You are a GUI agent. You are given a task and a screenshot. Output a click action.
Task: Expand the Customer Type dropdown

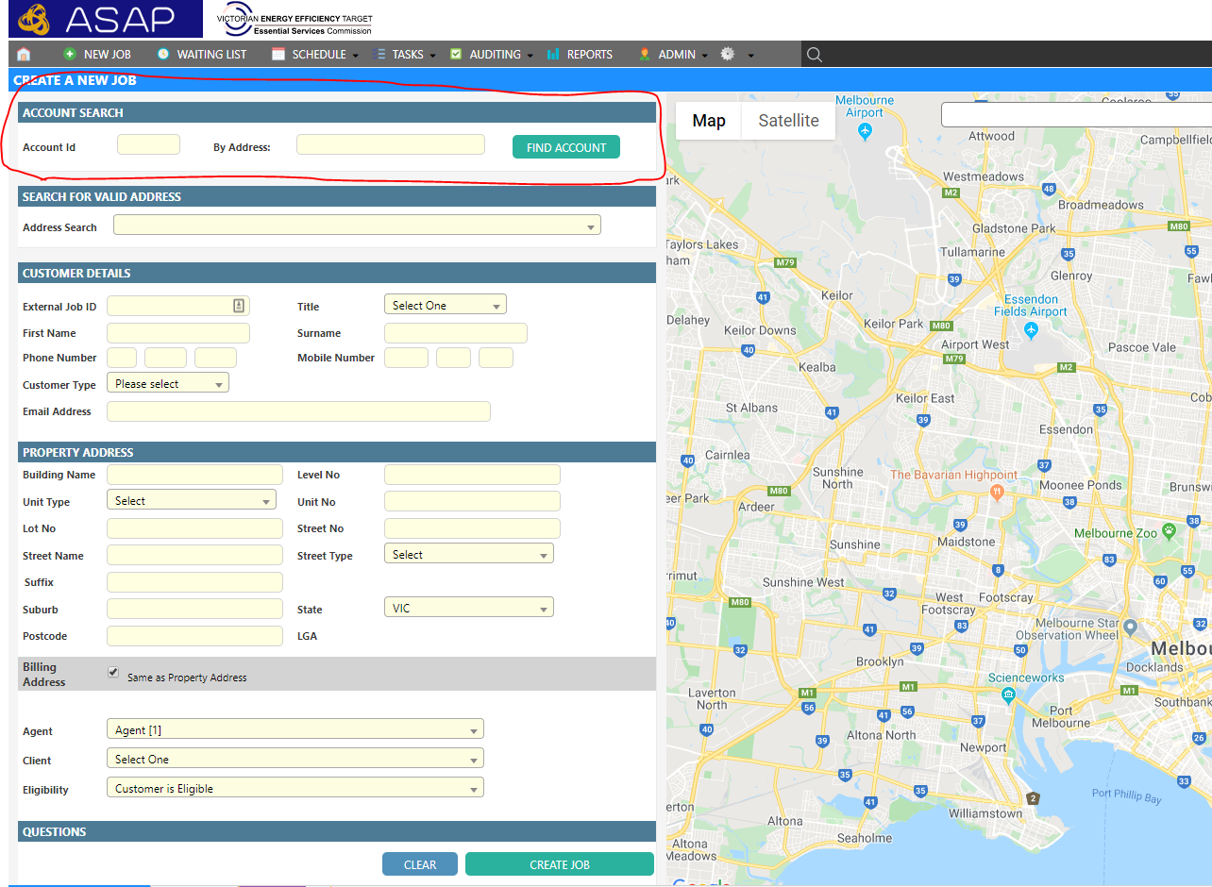click(x=167, y=384)
